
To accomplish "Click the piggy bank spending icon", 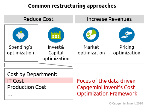I will (20, 35).
